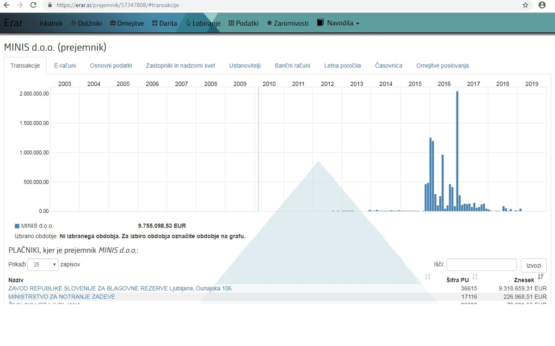Expand the Navodila dropdown menu

click(x=338, y=23)
